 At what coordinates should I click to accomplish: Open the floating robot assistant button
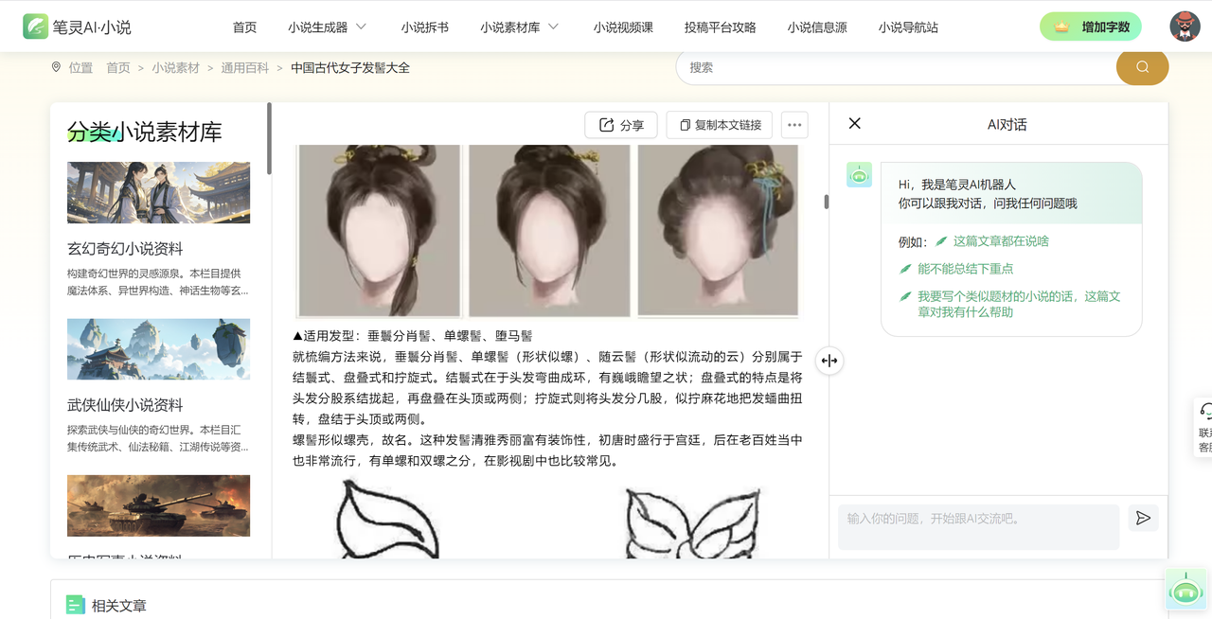(1185, 591)
